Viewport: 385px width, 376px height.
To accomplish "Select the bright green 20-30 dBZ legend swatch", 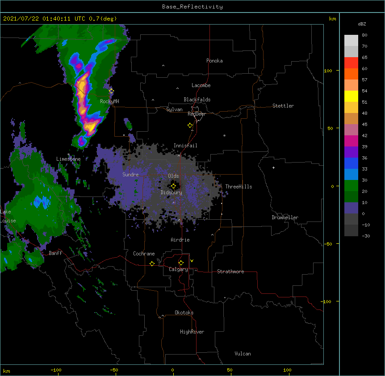I will point(351,186).
